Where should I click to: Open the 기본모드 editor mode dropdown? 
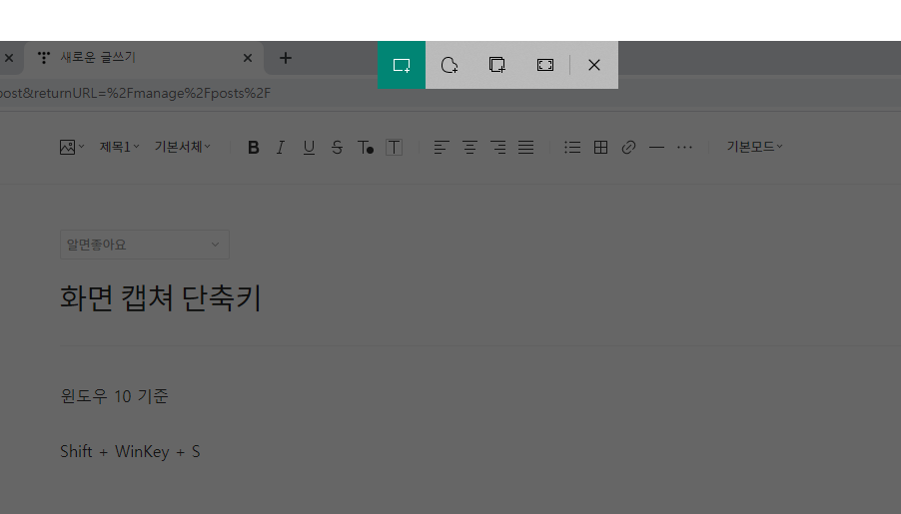pos(754,147)
